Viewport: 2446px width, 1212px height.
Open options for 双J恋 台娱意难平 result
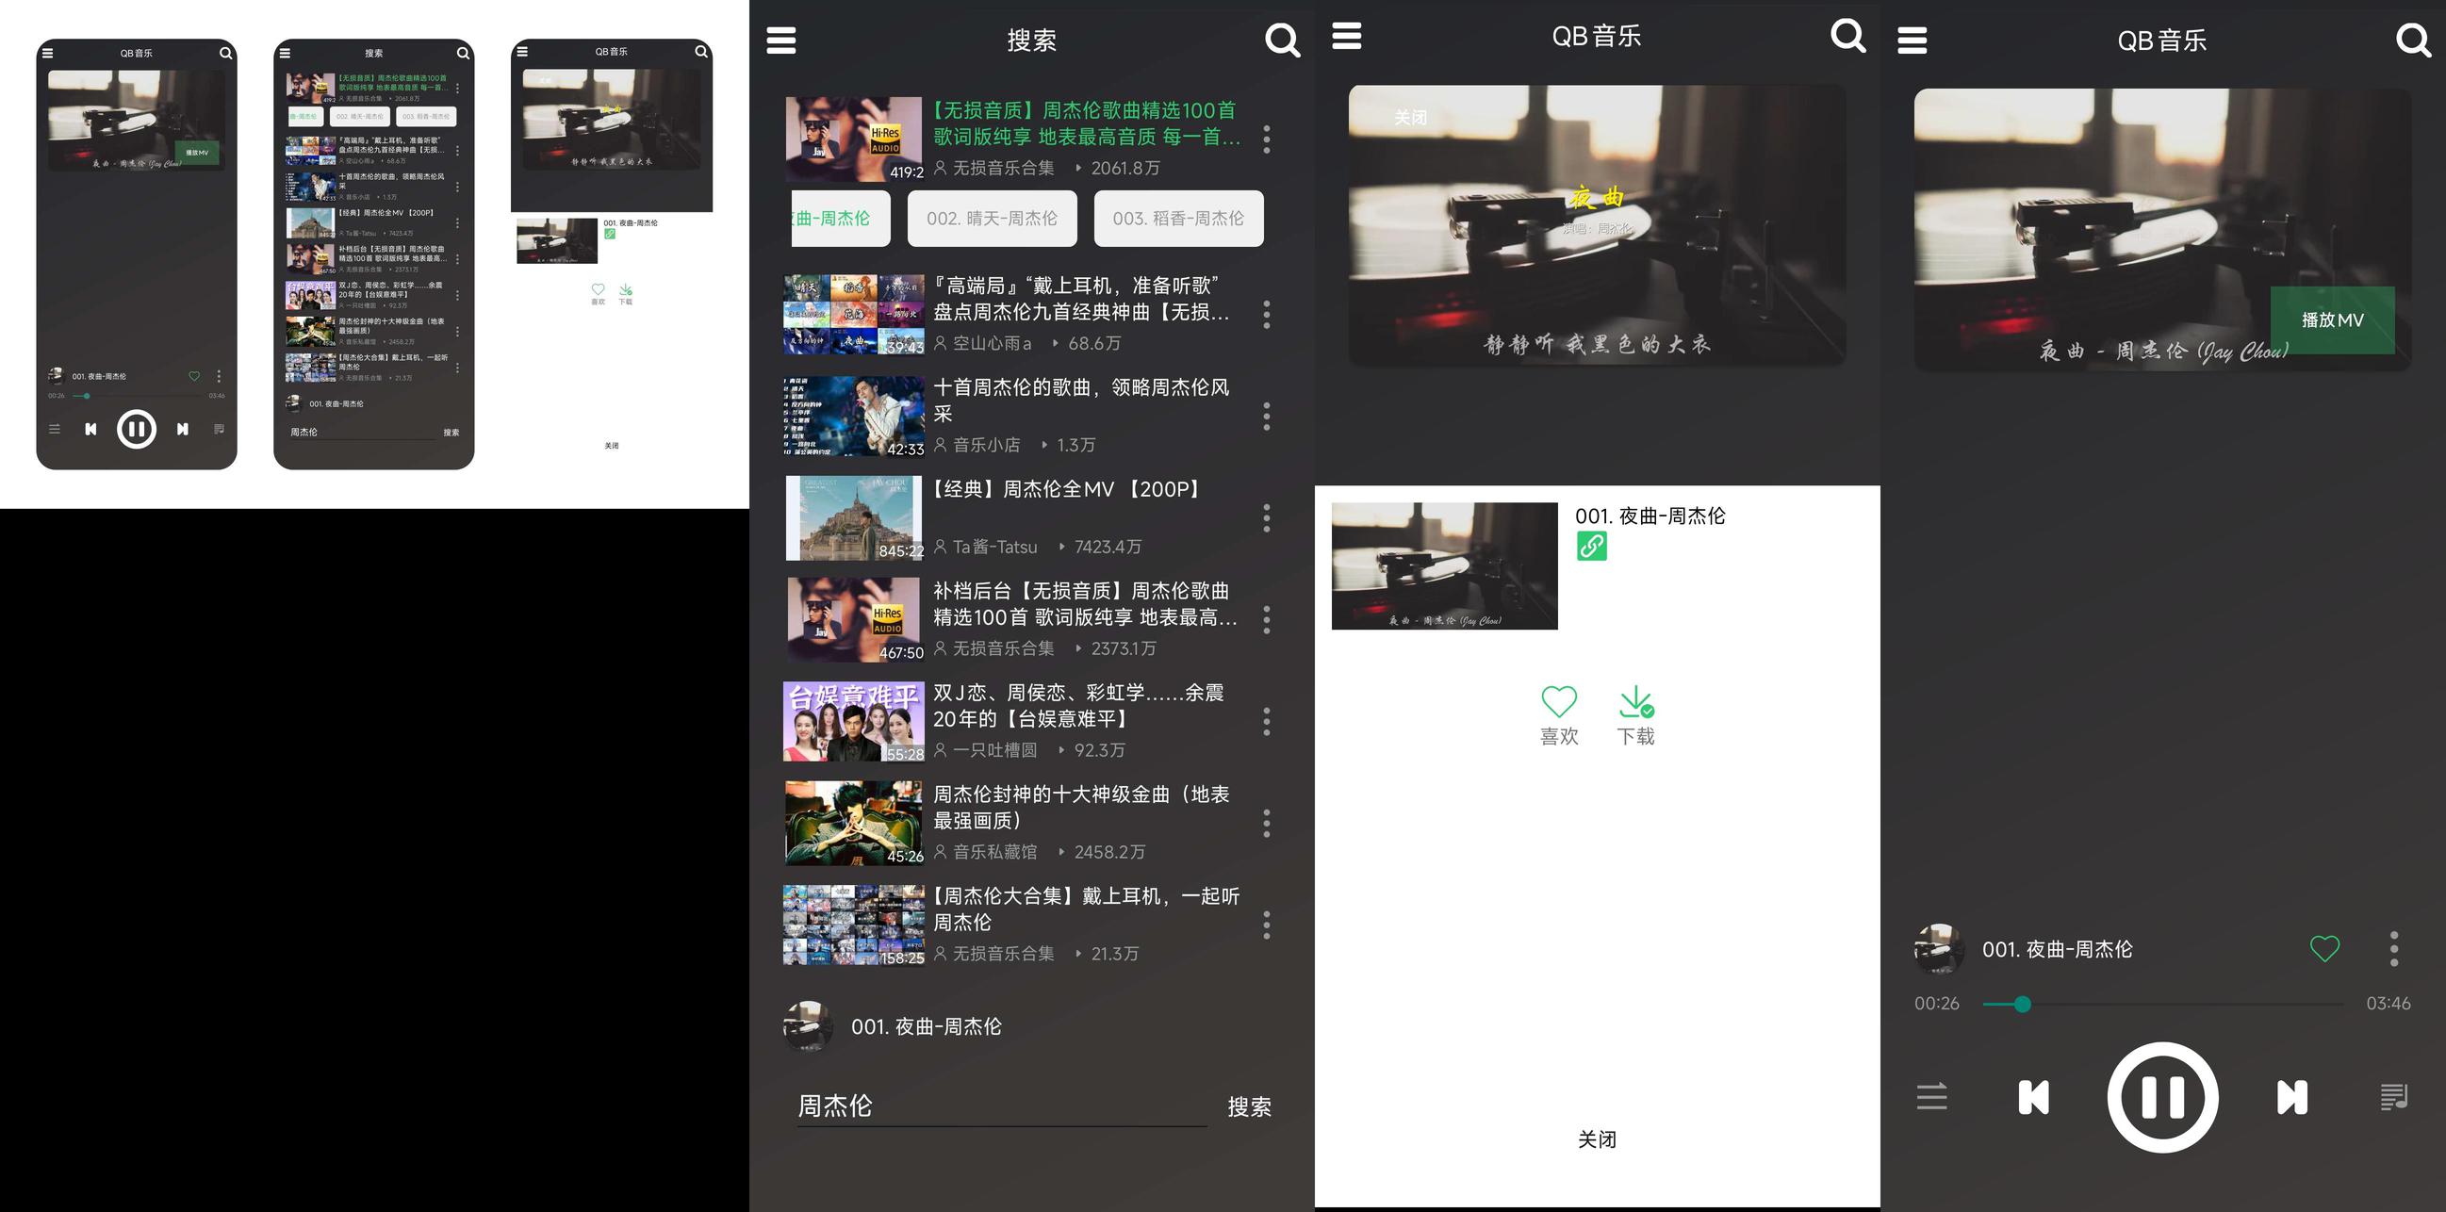[x=1267, y=721]
